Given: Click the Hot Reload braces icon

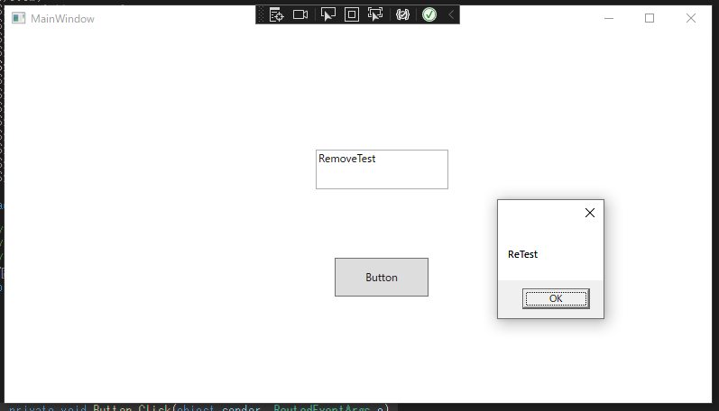Looking at the screenshot, I should coord(402,14).
